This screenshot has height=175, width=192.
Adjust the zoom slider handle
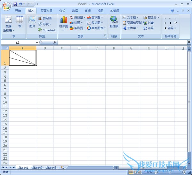click(170, 172)
